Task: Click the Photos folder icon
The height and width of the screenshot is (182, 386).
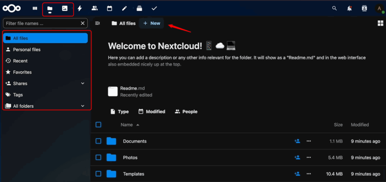Action: [x=111, y=157]
